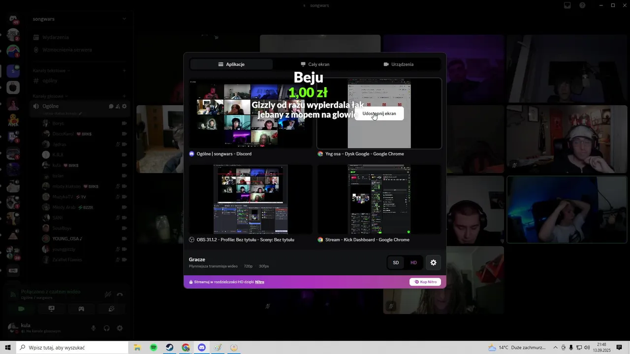Viewport: 630px width, 354px height.
Task: Click the Chrome icon beside Stream Kick Dashboard
Action: (320, 240)
